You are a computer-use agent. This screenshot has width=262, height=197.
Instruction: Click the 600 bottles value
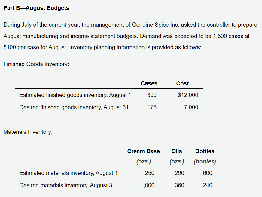pos(208,173)
